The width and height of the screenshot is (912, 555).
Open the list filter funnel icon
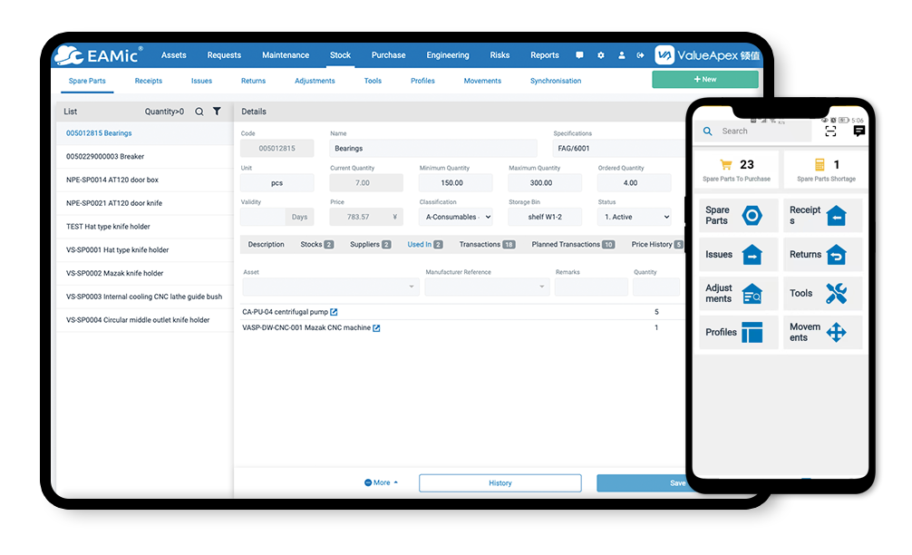(x=217, y=112)
